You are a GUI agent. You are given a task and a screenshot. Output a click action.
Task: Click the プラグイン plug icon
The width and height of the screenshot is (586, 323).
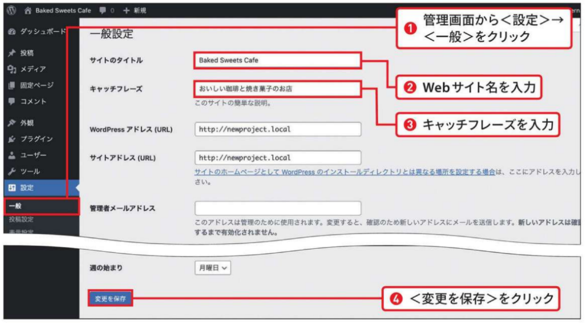(x=11, y=139)
